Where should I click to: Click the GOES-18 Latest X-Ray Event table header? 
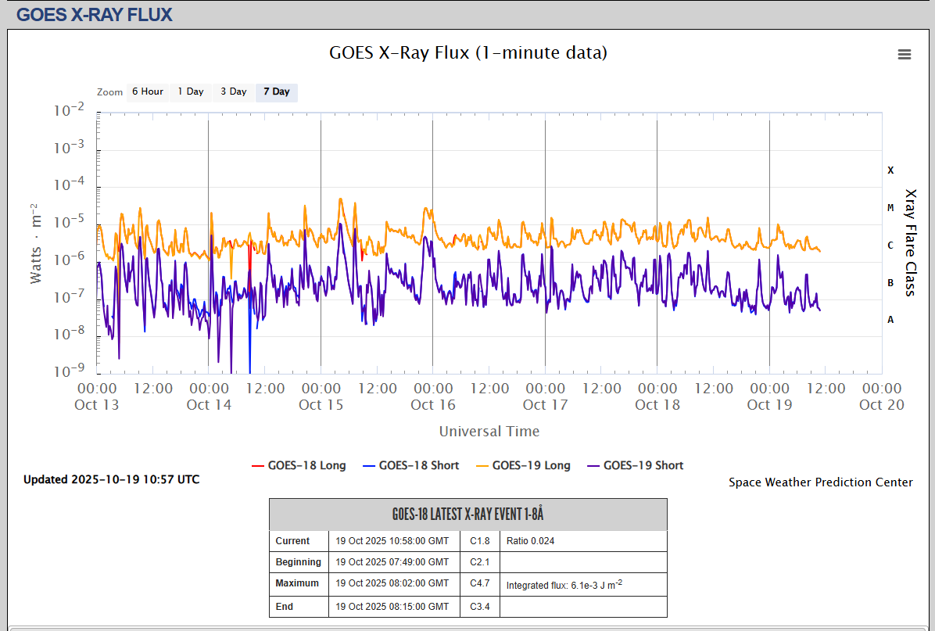pyautogui.click(x=467, y=514)
